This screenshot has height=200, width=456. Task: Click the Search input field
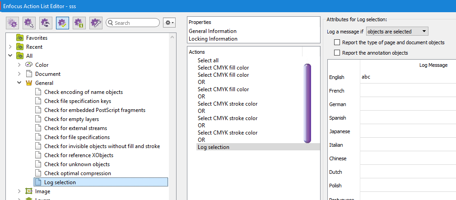pos(133,23)
